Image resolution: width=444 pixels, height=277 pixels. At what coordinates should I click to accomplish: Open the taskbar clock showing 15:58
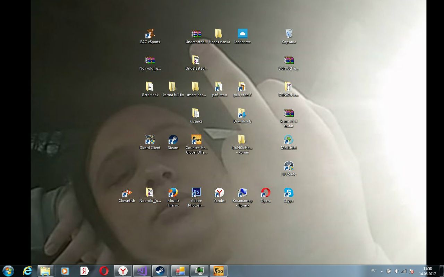coord(427,271)
